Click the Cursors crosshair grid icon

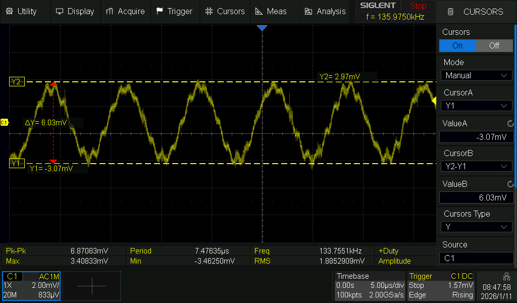click(x=209, y=11)
